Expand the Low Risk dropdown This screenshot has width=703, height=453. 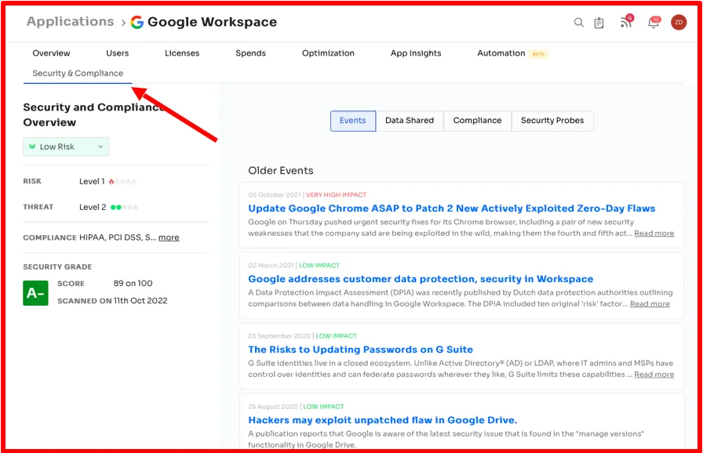pos(66,147)
